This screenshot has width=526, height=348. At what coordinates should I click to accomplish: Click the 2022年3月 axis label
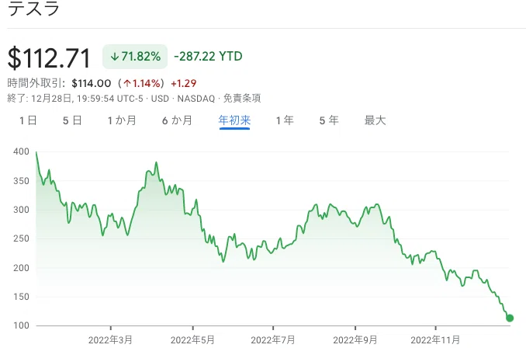[110, 340]
